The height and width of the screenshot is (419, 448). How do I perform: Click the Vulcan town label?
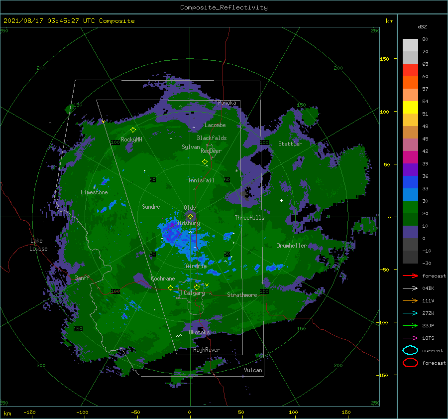[x=253, y=370]
